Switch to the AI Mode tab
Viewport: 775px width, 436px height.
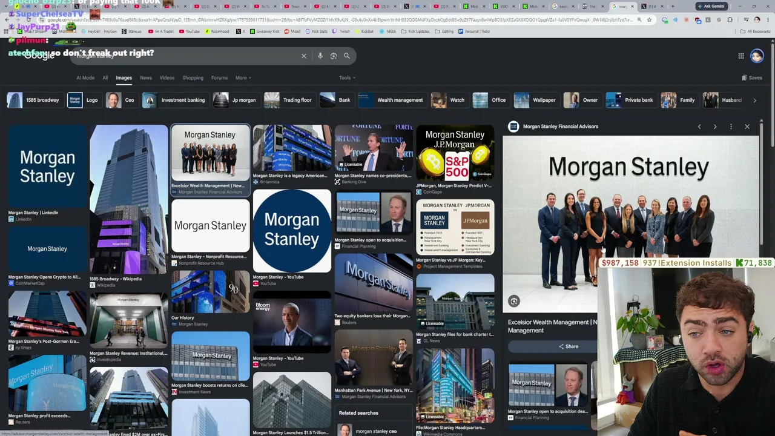pos(85,78)
